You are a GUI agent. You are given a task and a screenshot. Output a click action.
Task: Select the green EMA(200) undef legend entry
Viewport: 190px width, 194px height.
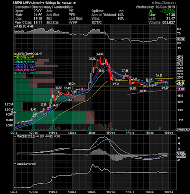pos(25,59)
